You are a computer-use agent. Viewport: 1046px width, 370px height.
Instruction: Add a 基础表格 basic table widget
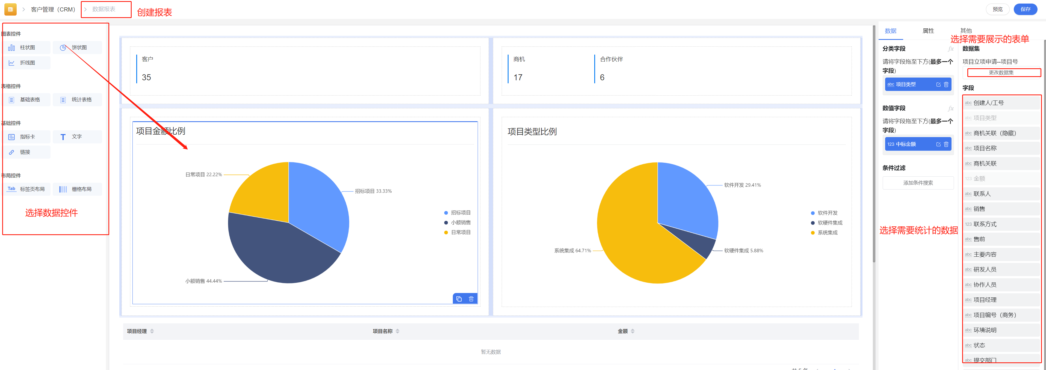click(x=27, y=99)
